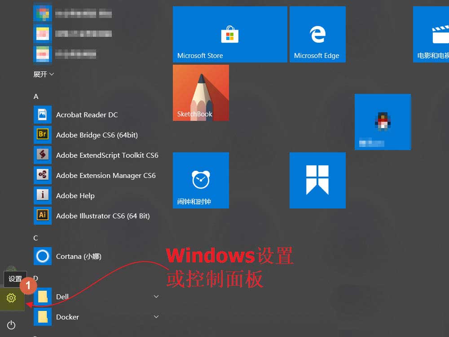The width and height of the screenshot is (449, 337).
Task: Select Adobe ExtendScript Toolkit CS6 label
Action: (x=107, y=155)
